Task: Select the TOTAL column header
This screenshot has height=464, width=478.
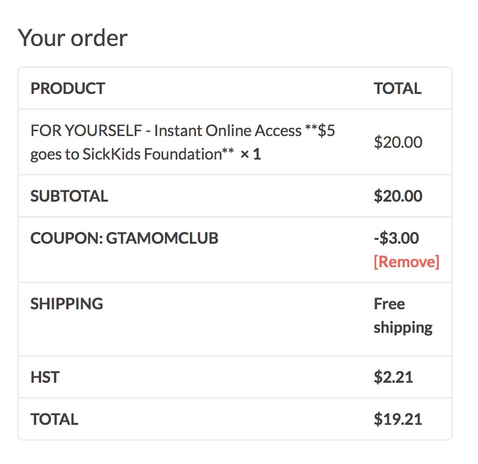Action: click(x=398, y=89)
